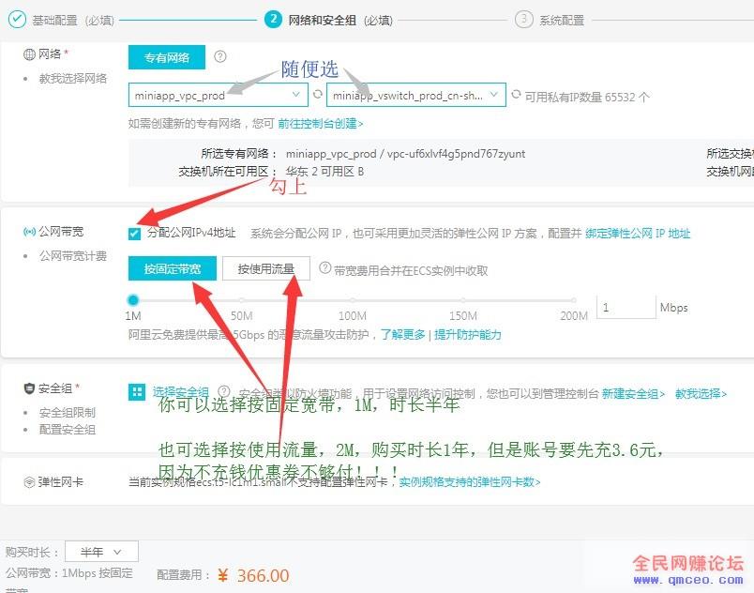
Task: Click text 可用私有IP数量 65532 个
Action: click(x=587, y=98)
